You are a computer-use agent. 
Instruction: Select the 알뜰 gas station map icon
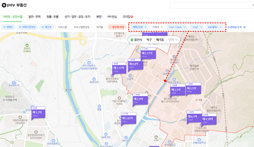tap(99, 106)
